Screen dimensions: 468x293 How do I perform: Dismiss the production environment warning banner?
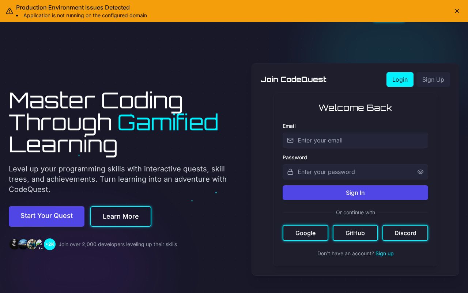tap(457, 11)
